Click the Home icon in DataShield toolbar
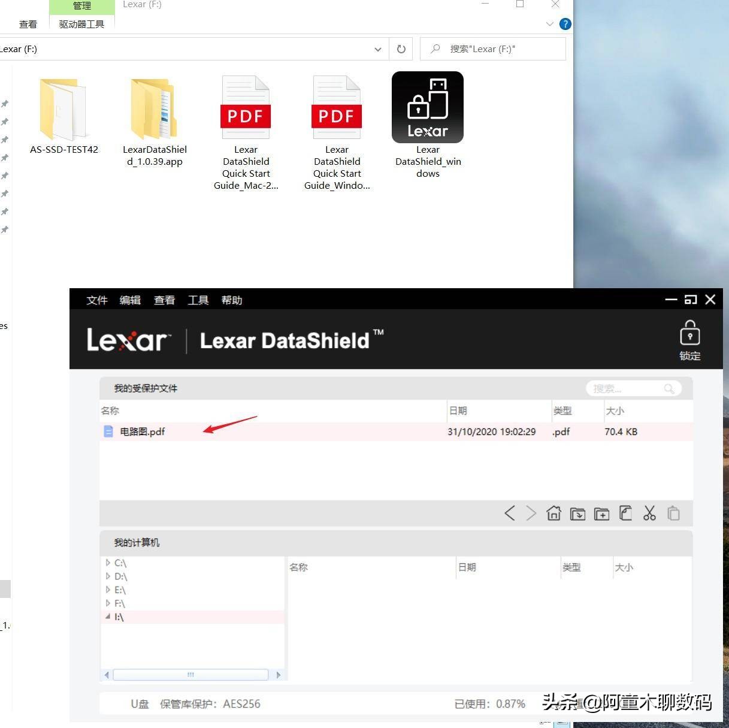This screenshot has height=728, width=729. click(x=553, y=513)
